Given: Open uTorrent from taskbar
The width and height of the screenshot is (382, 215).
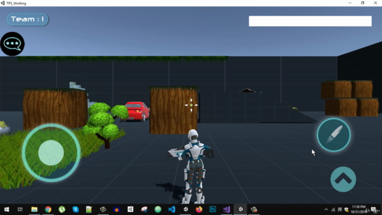Looking at the screenshot, I should pos(61,210).
